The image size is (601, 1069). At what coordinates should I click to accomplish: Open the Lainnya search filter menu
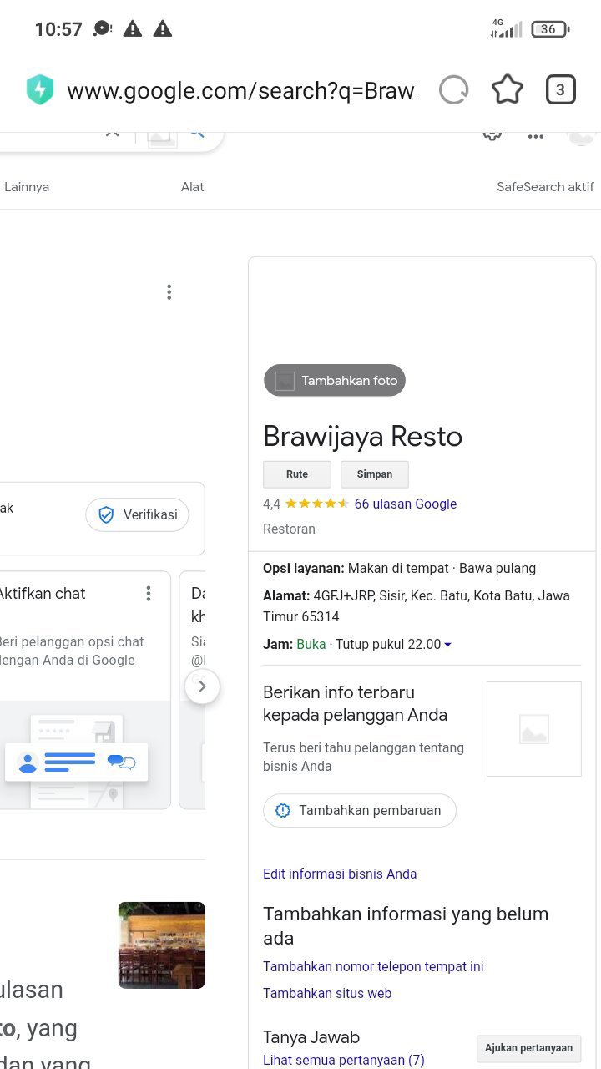pos(27,187)
